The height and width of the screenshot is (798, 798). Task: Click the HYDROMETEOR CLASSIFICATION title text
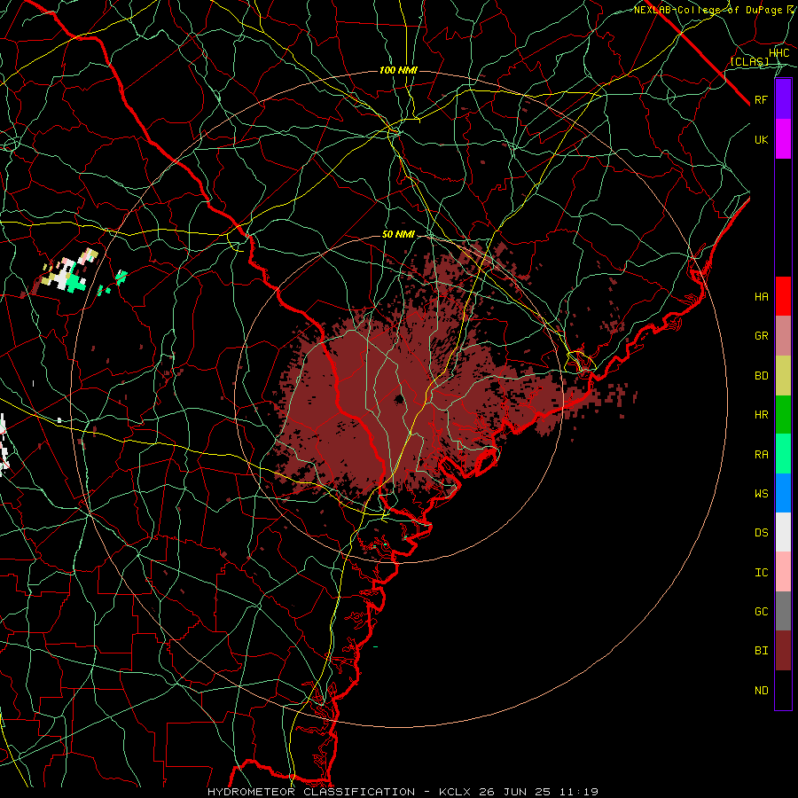tap(311, 792)
